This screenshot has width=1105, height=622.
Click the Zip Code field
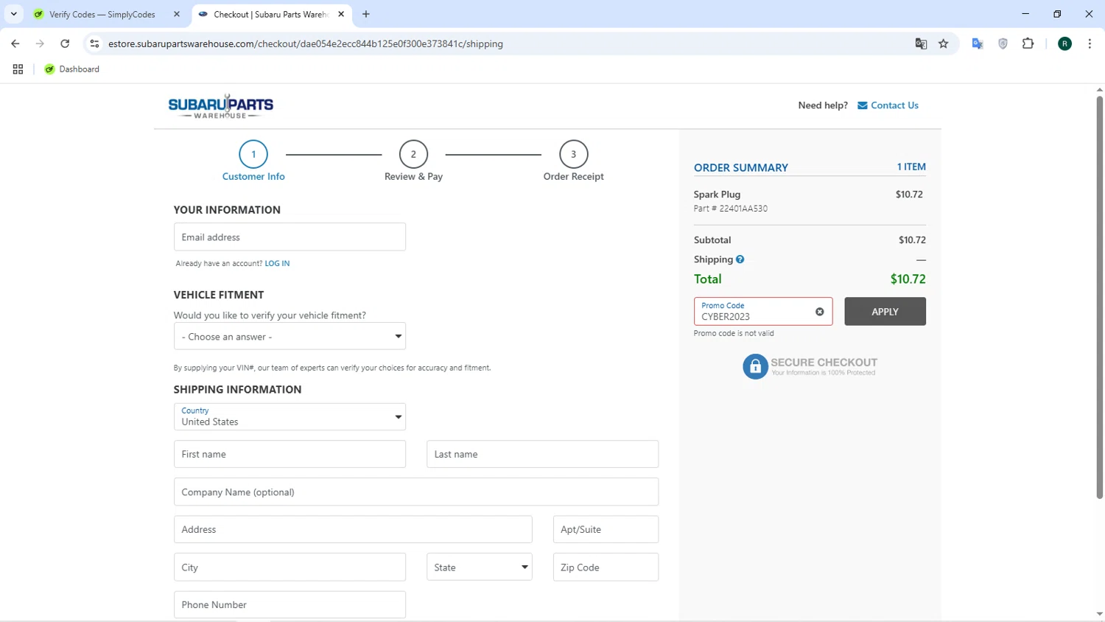pos(606,567)
